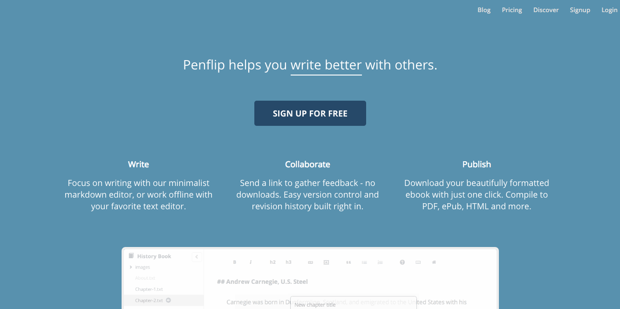The height and width of the screenshot is (309, 620).
Task: Open help via the question mark icon
Action: [x=402, y=262]
